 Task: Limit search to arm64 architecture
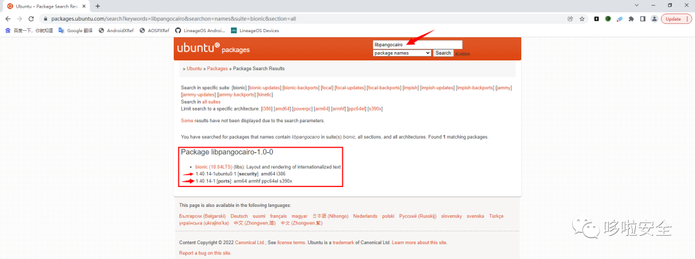click(322, 109)
